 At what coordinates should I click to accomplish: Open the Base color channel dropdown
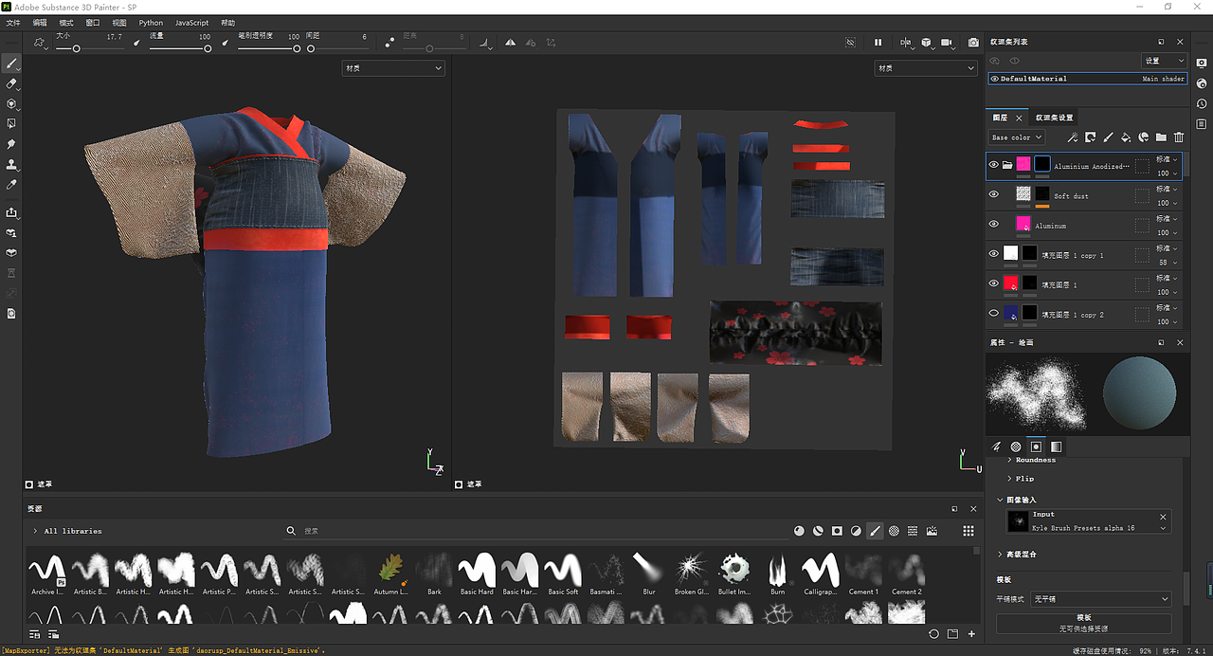click(x=1016, y=137)
